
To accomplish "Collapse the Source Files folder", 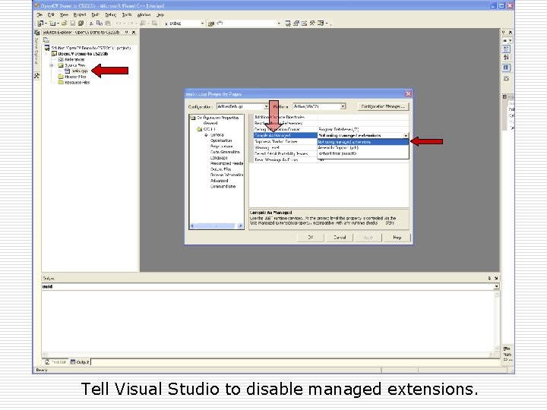I will tap(52, 65).
